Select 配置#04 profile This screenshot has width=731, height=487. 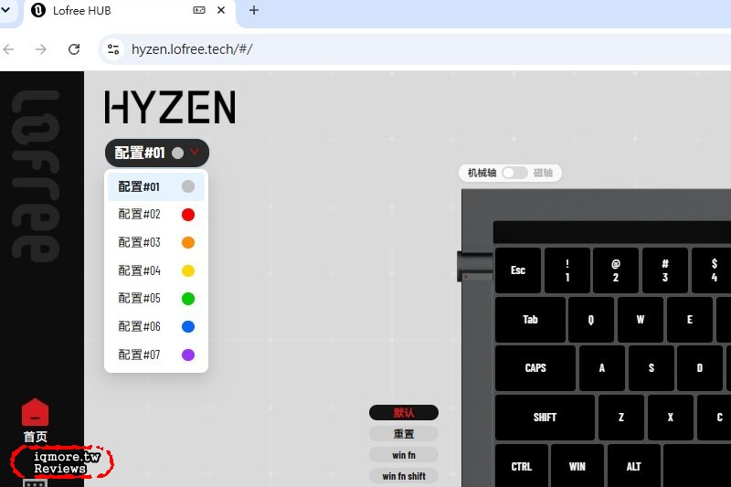point(156,270)
